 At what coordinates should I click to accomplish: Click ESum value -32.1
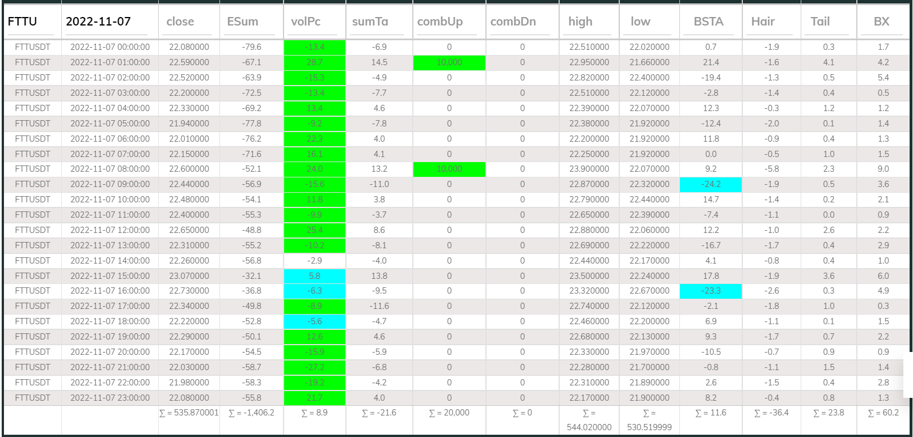pyautogui.click(x=251, y=276)
